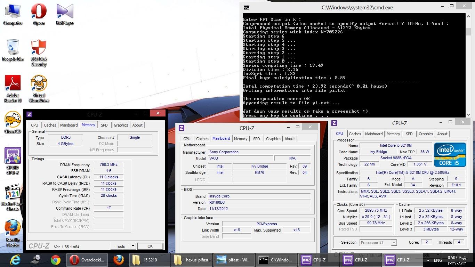The image size is (475, 267).
Task: Expand the Tools dropdown arrow
Action: click(133, 246)
